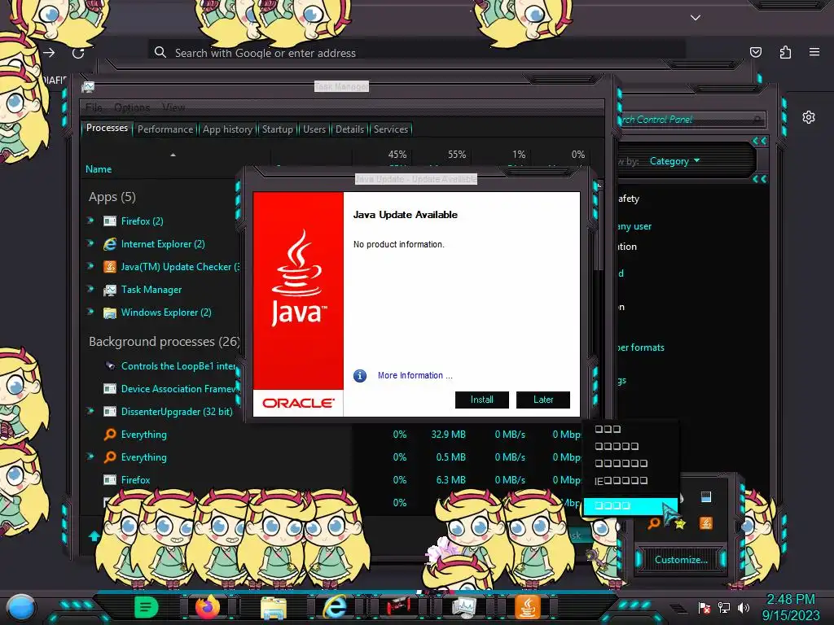Expand the Internet Explorer (2) group
The image size is (834, 625).
[x=90, y=243]
